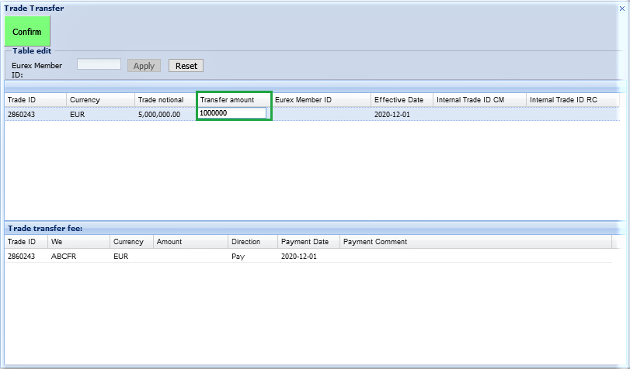The image size is (630, 369).
Task: Click the Reset button
Action: click(x=186, y=66)
